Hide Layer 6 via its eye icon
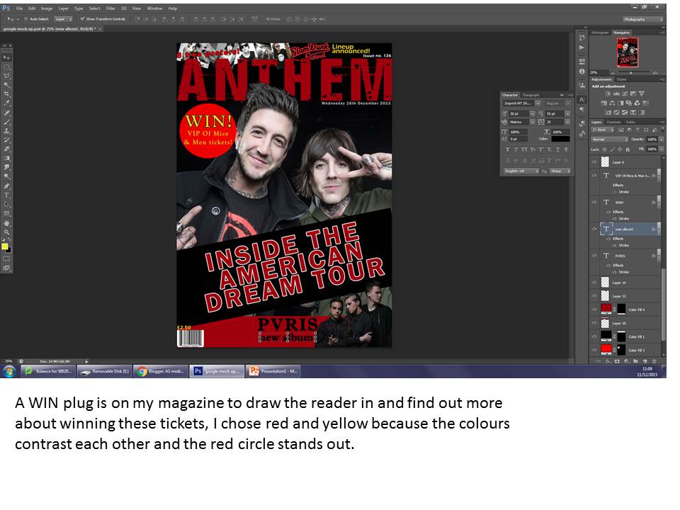 click(594, 162)
